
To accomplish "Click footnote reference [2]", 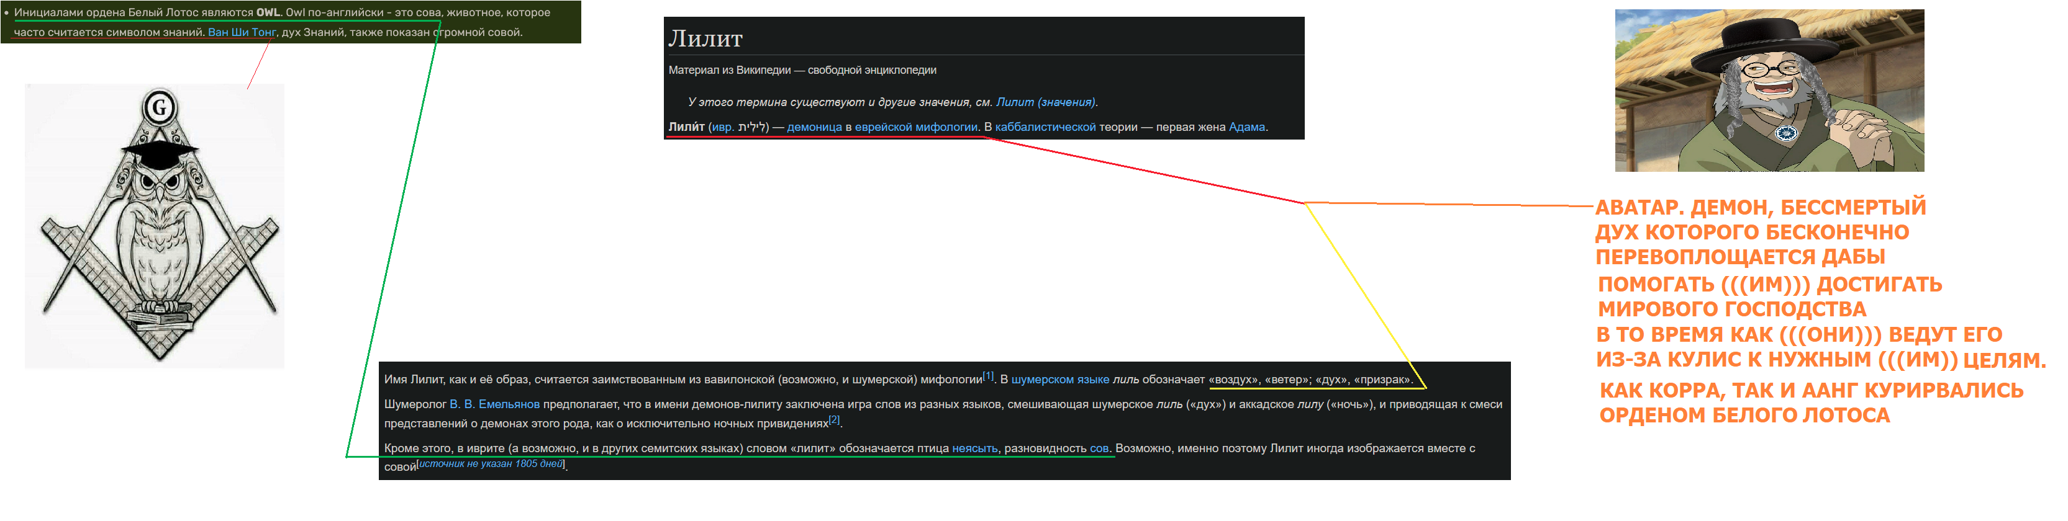I will (834, 419).
